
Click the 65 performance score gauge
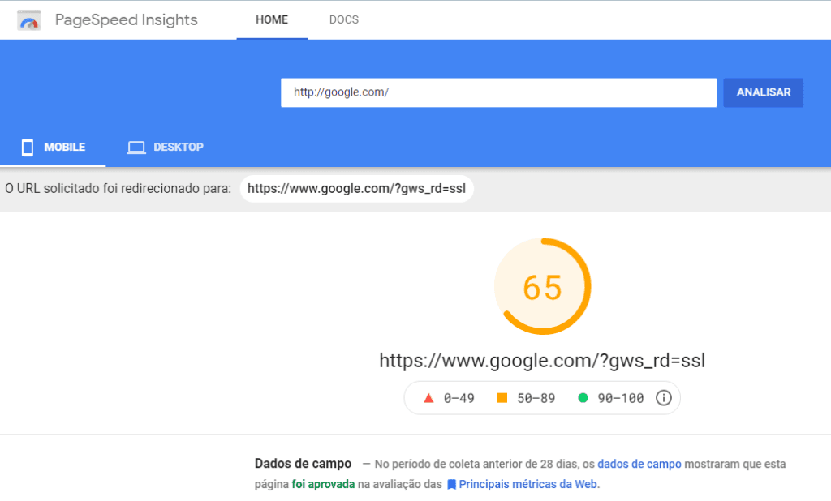click(542, 286)
